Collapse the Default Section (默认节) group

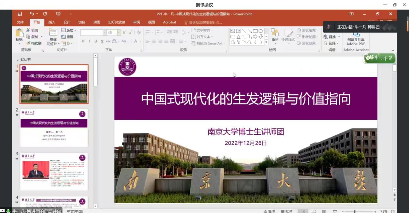(x=18, y=60)
